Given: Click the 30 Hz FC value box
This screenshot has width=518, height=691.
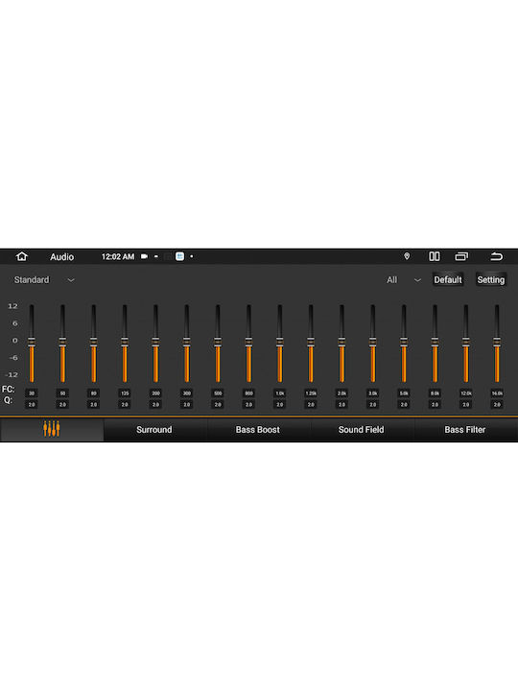Looking at the screenshot, I should pyautogui.click(x=32, y=393).
